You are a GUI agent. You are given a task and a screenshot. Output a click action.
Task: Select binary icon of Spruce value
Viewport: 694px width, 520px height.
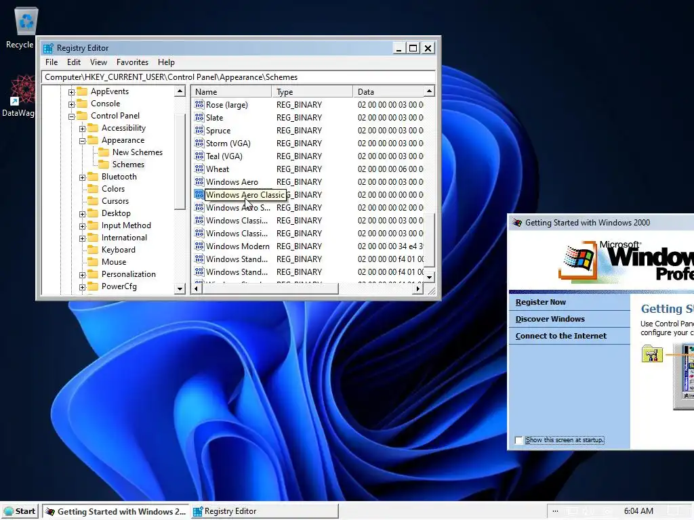point(199,130)
